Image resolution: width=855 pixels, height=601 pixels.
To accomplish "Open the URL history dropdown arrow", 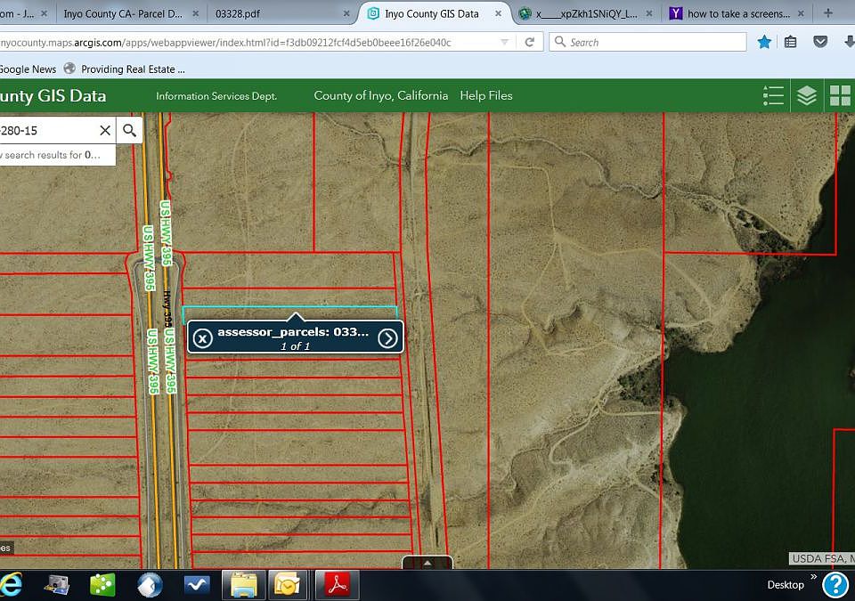I will (505, 42).
